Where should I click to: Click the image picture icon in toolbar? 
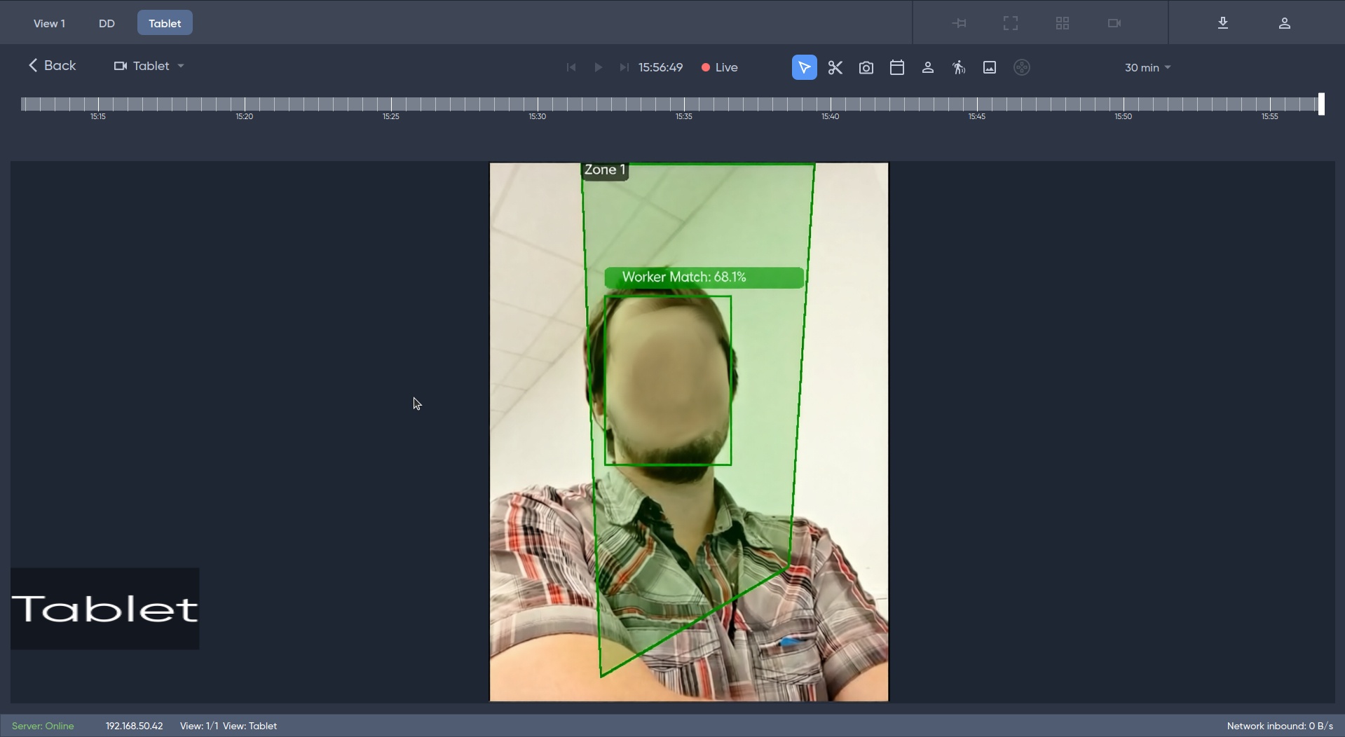989,67
